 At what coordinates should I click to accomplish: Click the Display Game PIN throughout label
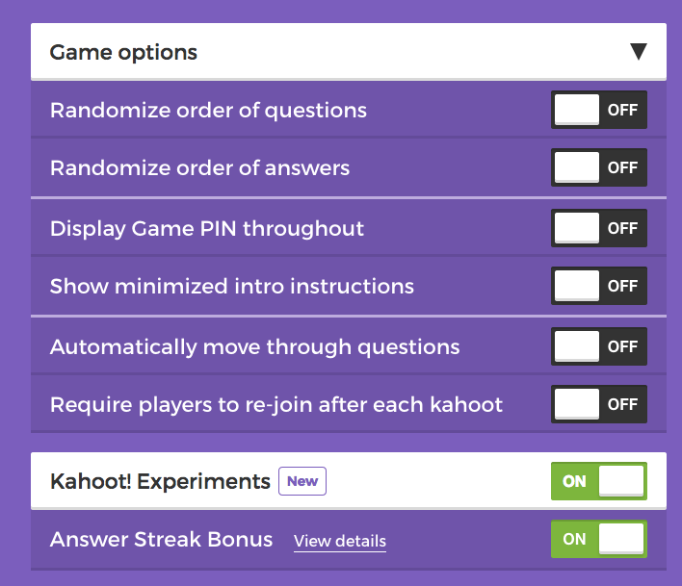tap(207, 229)
